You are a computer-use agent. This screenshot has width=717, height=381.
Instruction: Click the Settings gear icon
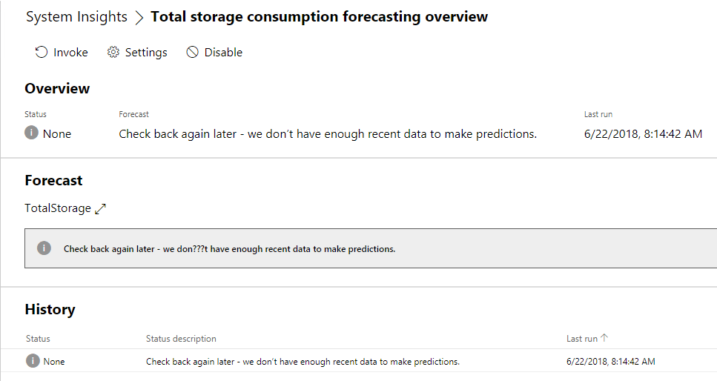coord(113,52)
